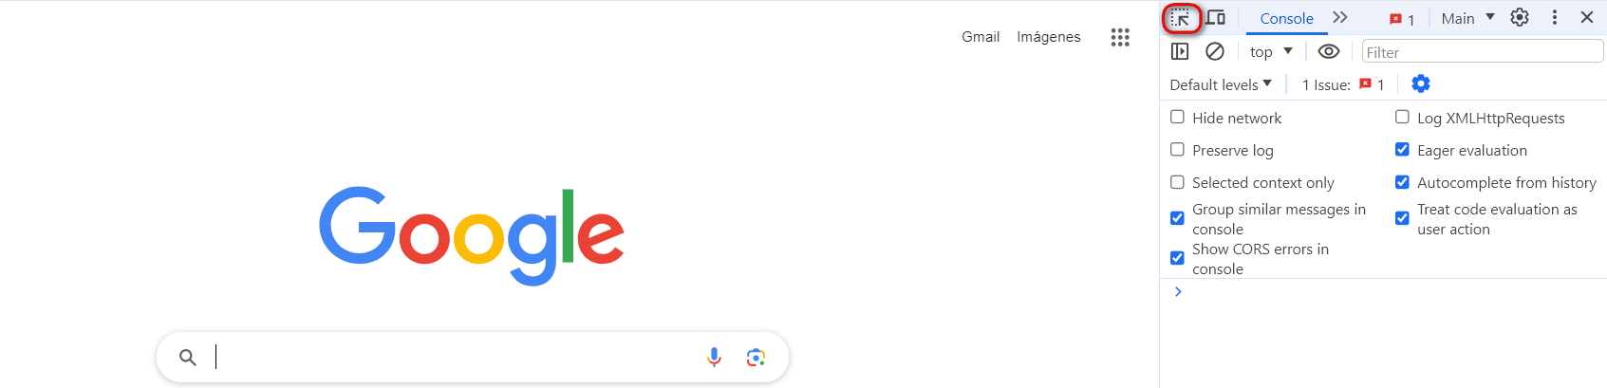
Task: Search by image with Google Lens
Action: click(x=756, y=357)
